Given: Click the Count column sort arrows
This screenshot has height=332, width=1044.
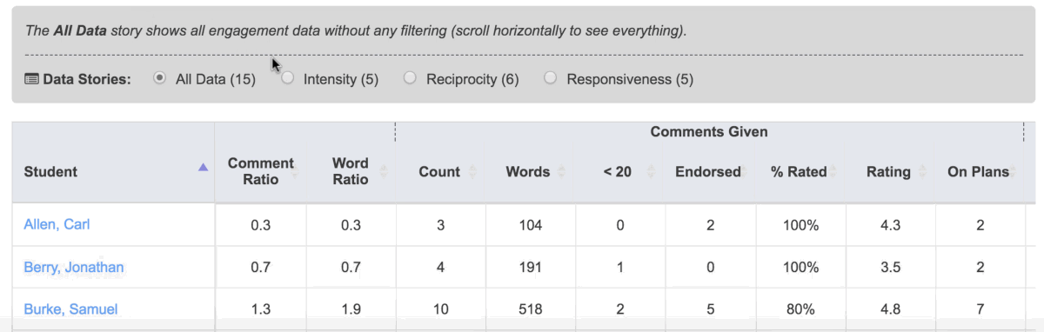Looking at the screenshot, I should point(472,172).
